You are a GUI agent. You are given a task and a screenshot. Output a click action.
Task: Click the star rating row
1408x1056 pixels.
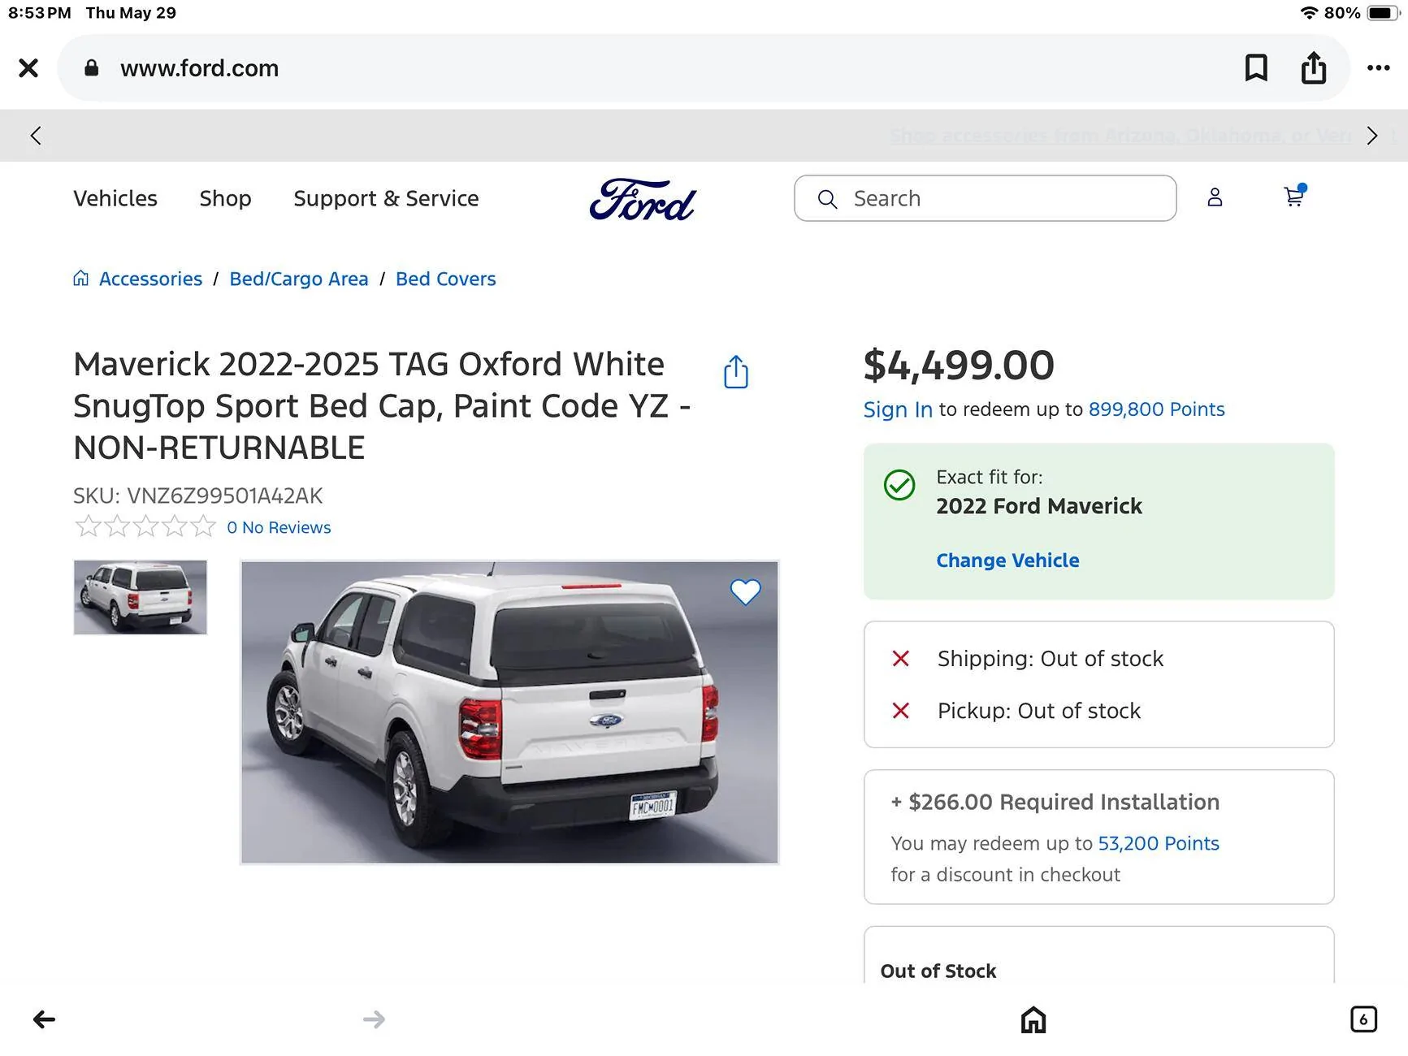[x=145, y=527]
